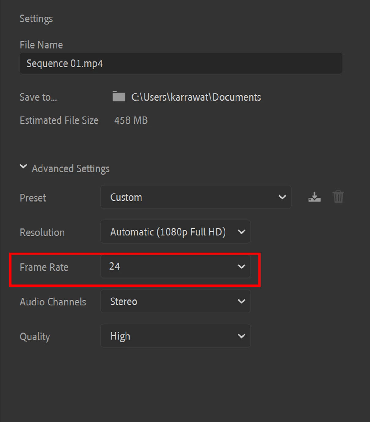Click the delete preset trash icon

click(338, 197)
